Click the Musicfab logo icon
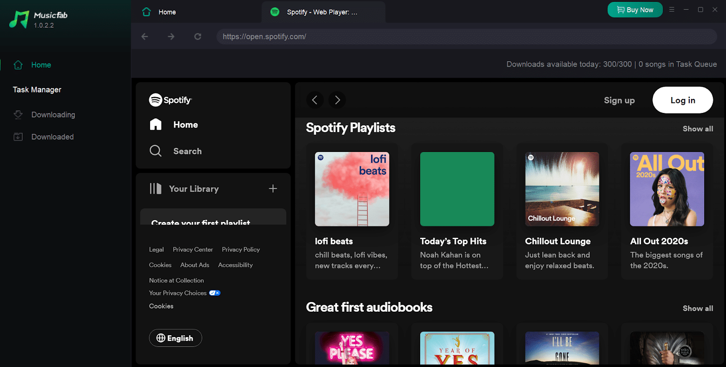726x367 pixels. [x=19, y=19]
